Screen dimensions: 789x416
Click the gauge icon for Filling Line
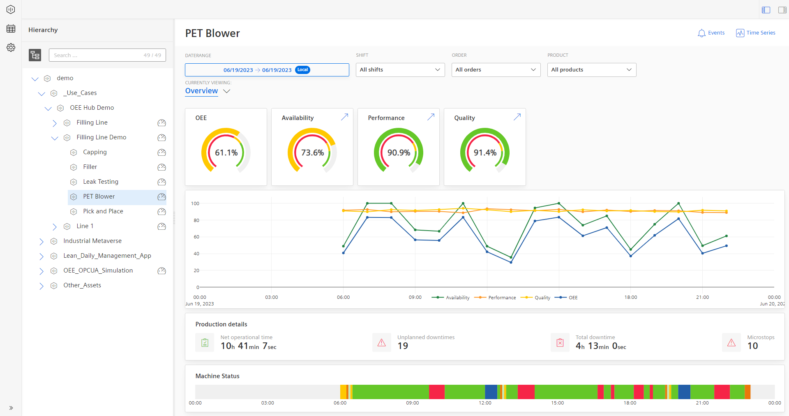[x=162, y=123]
